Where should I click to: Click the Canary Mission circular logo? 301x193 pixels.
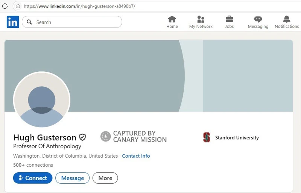(x=105, y=136)
